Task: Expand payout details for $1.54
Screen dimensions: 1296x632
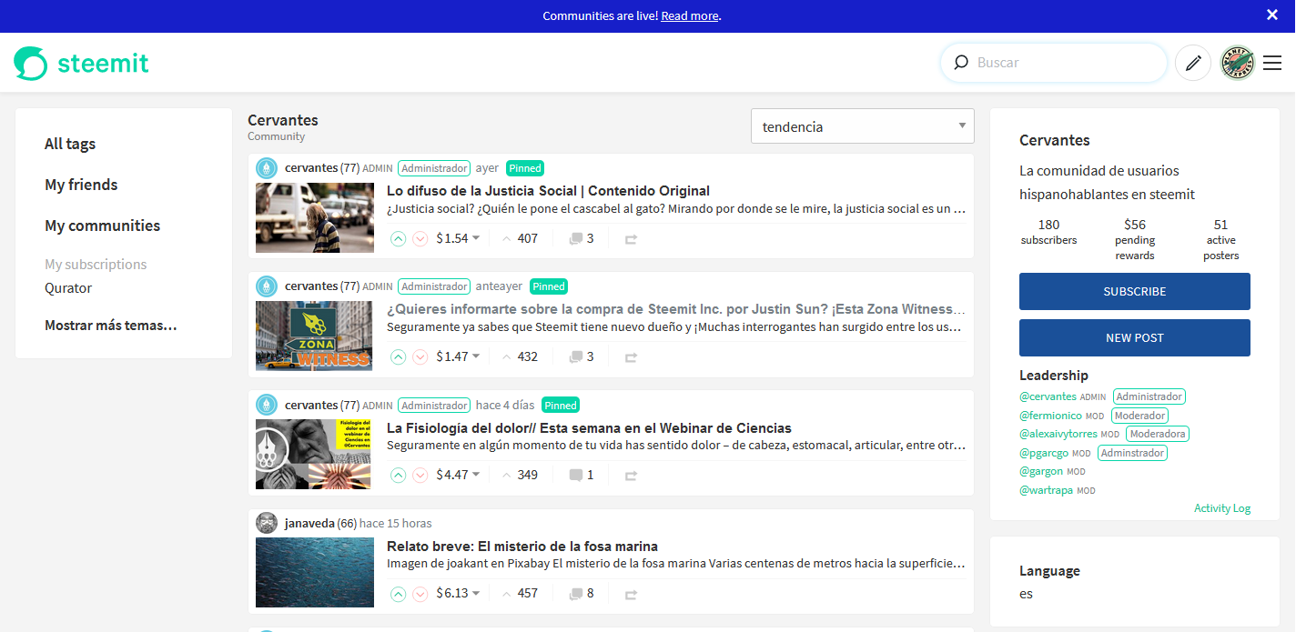Action: point(476,238)
